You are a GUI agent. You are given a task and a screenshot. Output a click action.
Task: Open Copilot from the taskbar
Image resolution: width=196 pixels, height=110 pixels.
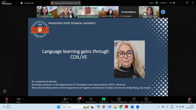tap(98, 107)
